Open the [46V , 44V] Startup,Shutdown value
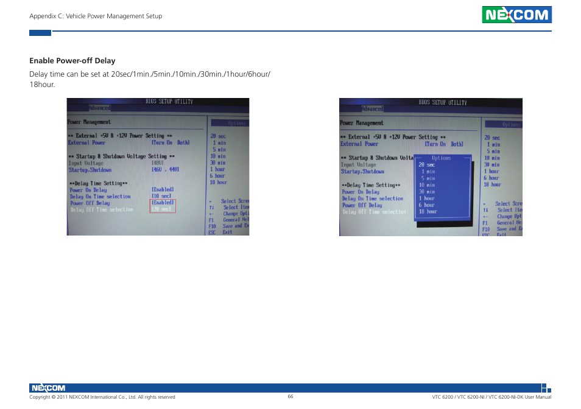 [x=165, y=170]
